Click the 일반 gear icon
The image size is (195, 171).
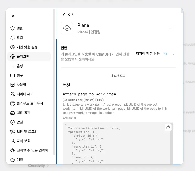click(13, 28)
